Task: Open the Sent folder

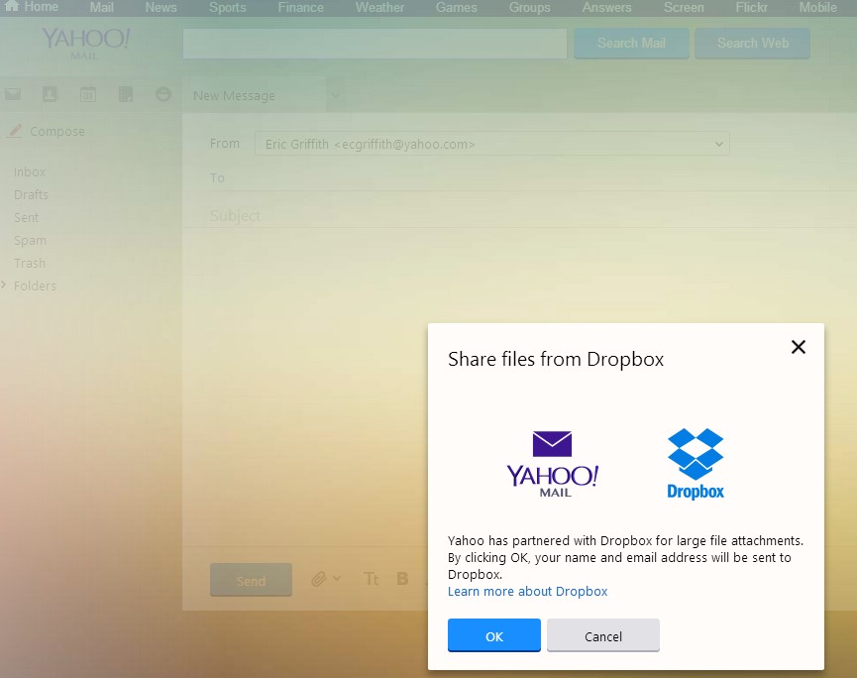Action: 26,218
